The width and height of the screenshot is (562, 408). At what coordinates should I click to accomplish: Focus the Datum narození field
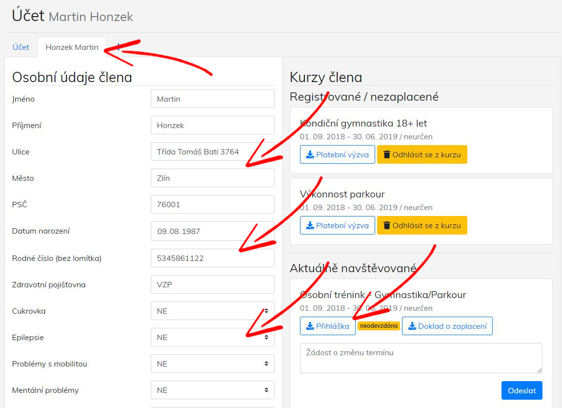pos(212,232)
